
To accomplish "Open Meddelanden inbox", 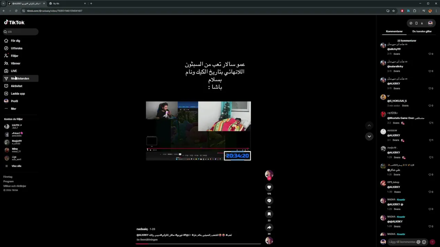I will pyautogui.click(x=20, y=79).
